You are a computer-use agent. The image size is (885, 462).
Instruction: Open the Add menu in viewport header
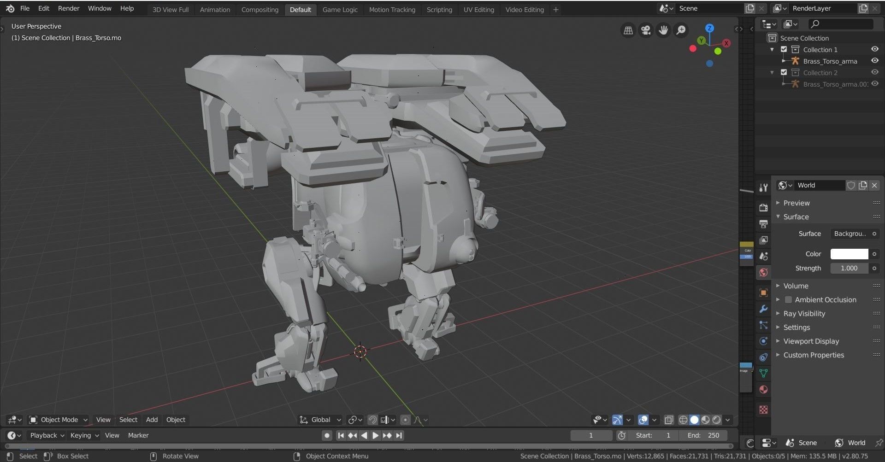(x=152, y=420)
